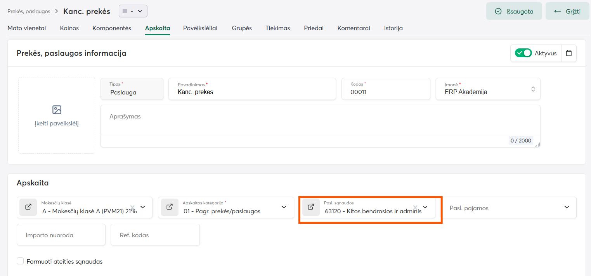Select the Apskaita tab

pos(158,28)
